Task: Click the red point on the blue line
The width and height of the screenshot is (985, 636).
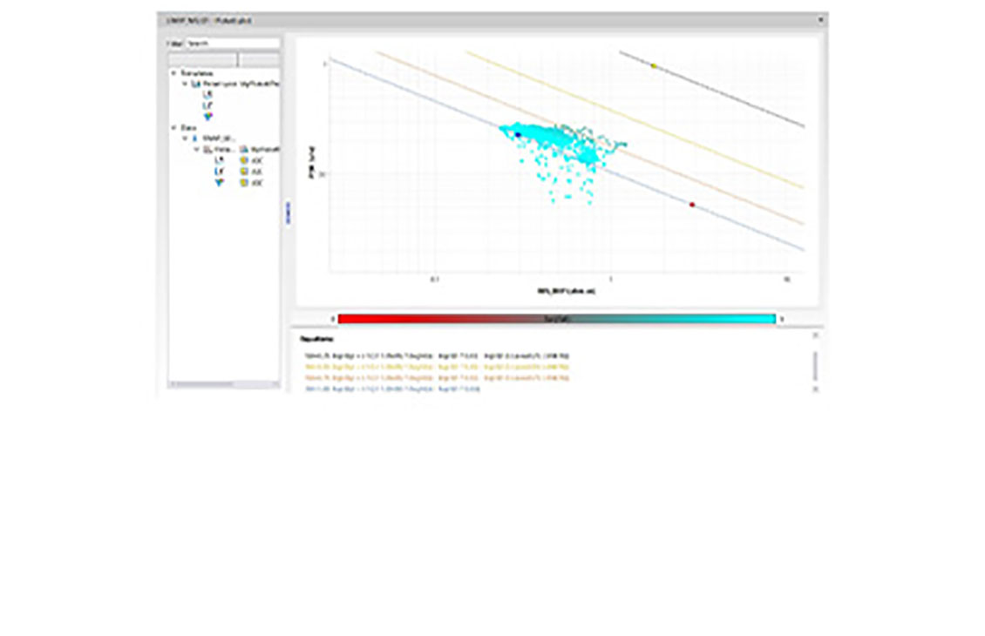Action: 692,205
